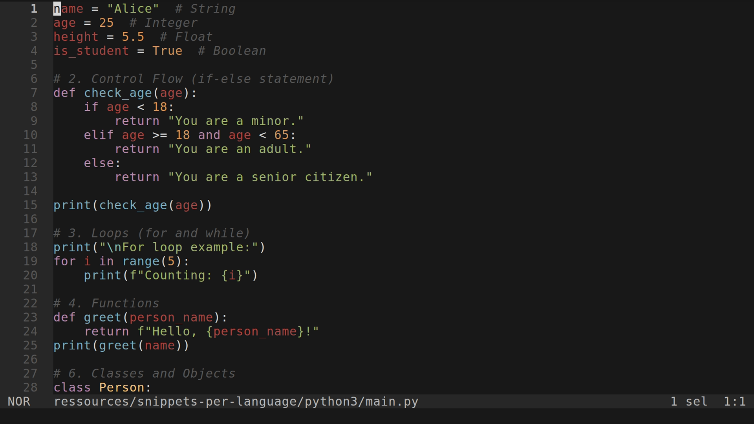754x424 pixels.
Task: Select the check_age function name on line 7
Action: click(118, 93)
